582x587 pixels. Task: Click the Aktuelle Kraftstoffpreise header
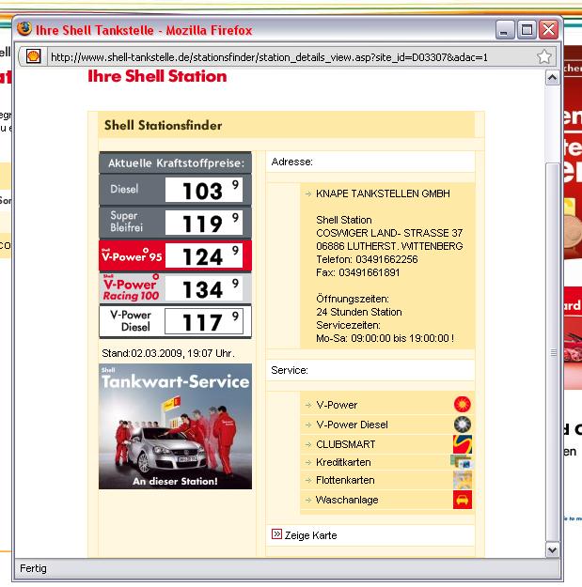click(176, 163)
